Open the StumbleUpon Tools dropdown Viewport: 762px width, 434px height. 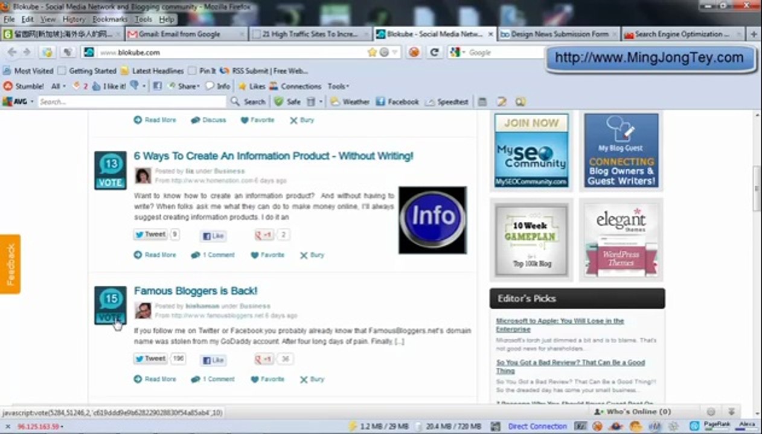[x=338, y=86]
